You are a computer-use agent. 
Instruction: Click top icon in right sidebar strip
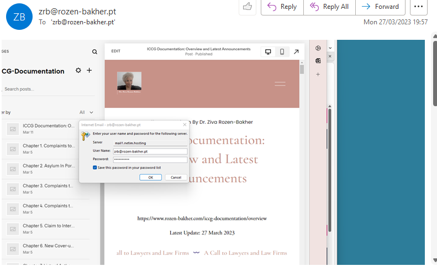tap(318, 48)
